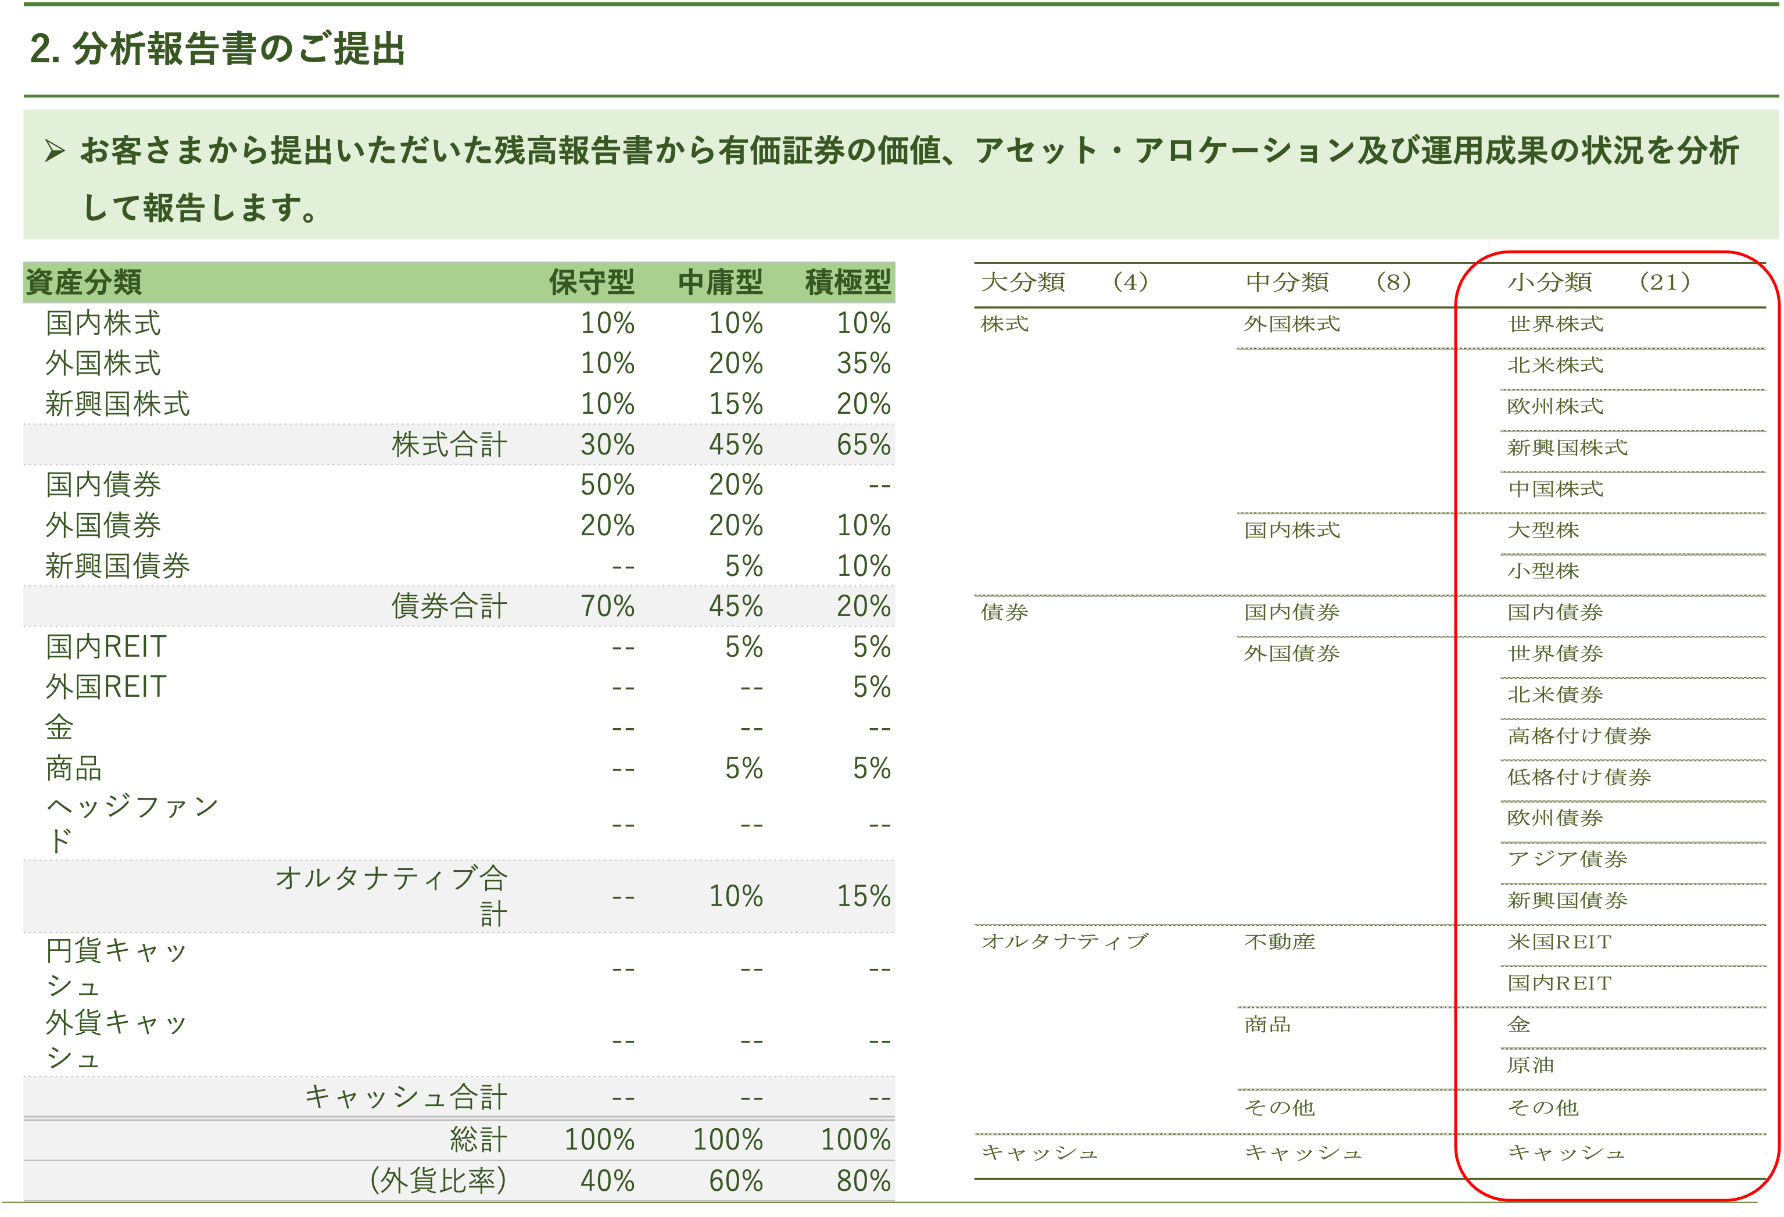Click 世界株式 in the 小分類 column
Image resolution: width=1784 pixels, height=1217 pixels.
[x=1555, y=324]
